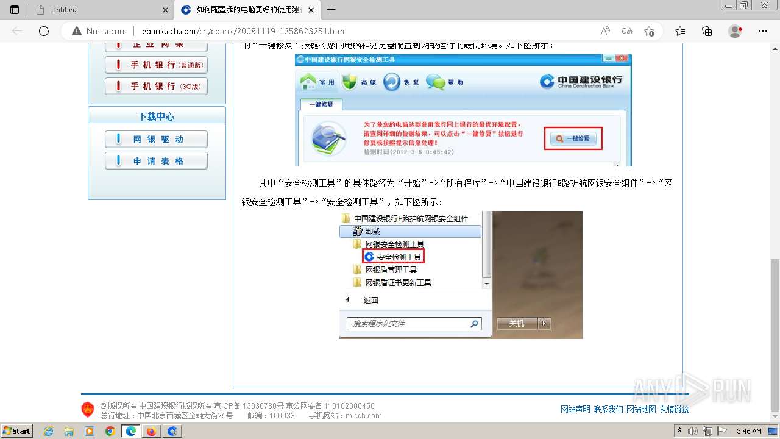Reload the current page
The image size is (780, 439).
tap(44, 31)
